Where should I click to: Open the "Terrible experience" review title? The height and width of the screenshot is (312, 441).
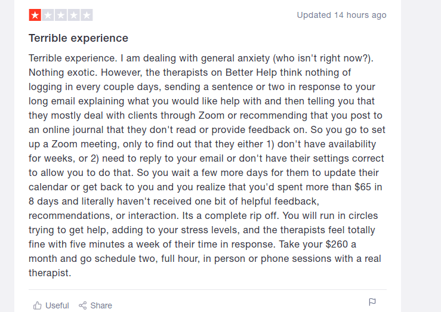tap(78, 38)
